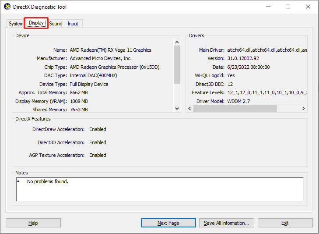Click inside the Notes text box
Image resolution: width=319 pixels, height=234 pixels.
(160, 189)
